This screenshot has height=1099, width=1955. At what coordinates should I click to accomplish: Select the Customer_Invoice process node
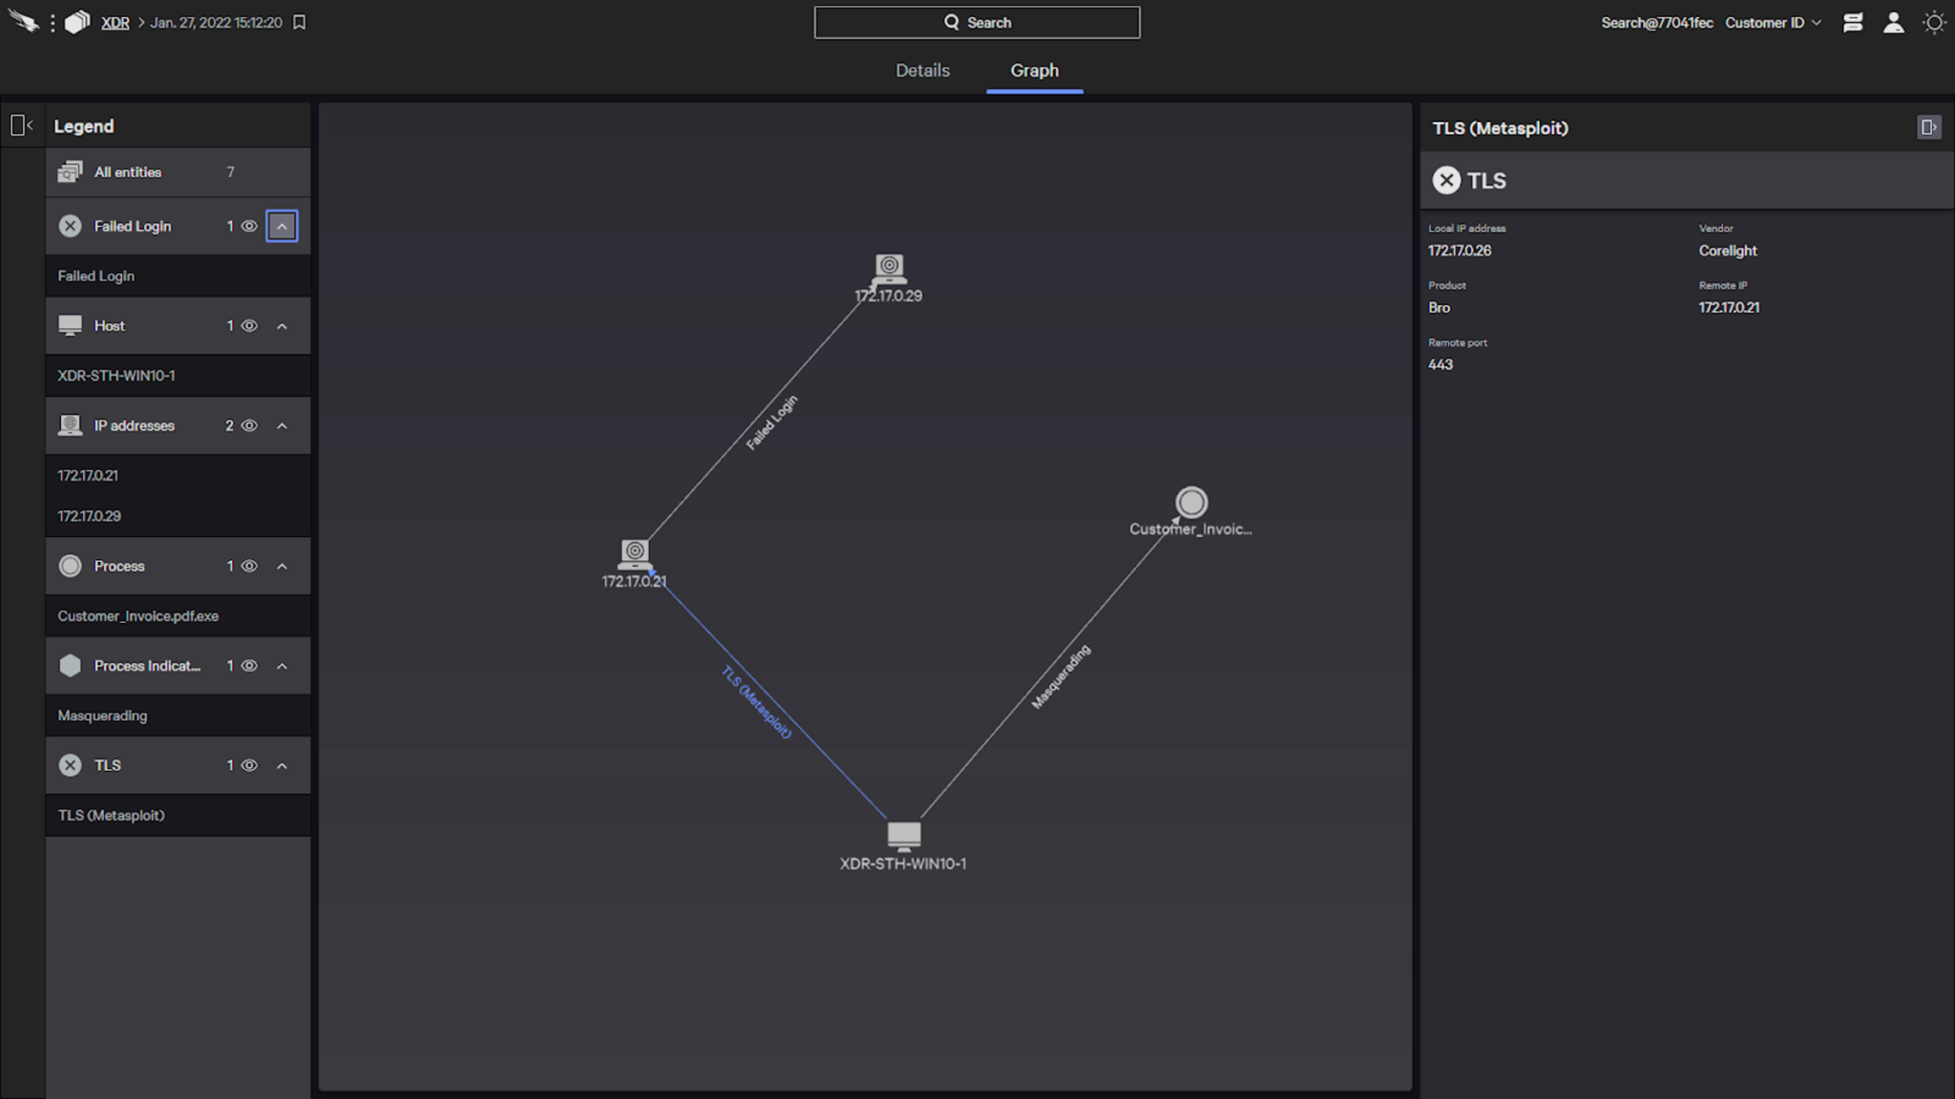point(1190,503)
